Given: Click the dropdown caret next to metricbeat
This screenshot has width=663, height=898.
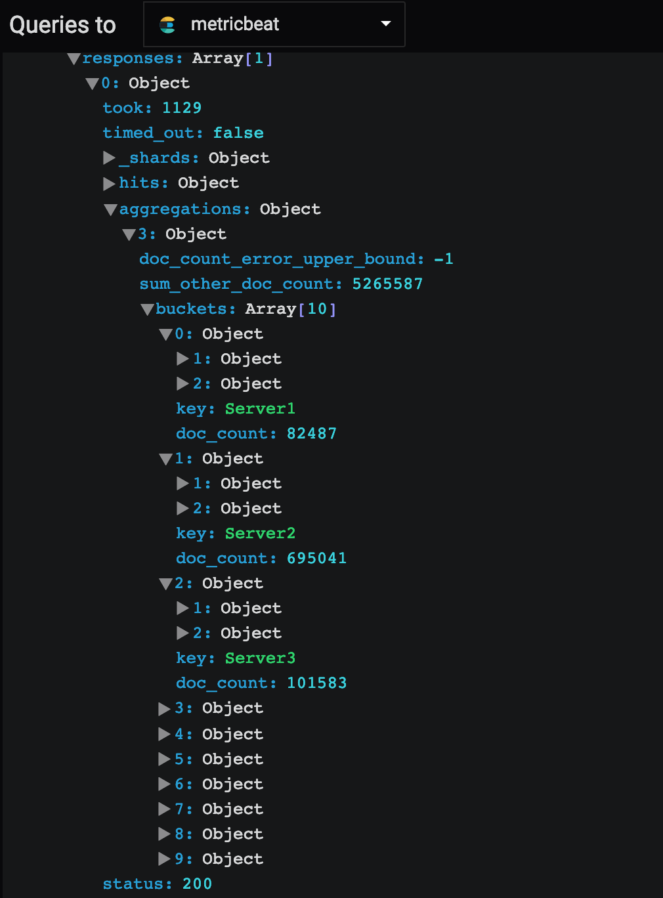Looking at the screenshot, I should [385, 24].
